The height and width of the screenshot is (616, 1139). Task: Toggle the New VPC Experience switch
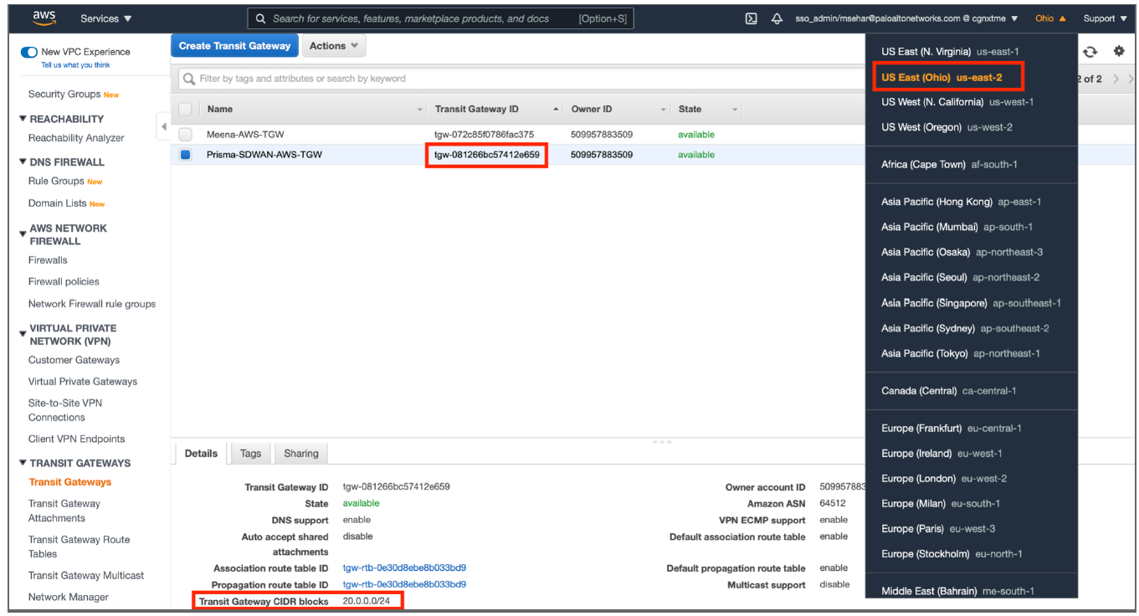point(29,52)
